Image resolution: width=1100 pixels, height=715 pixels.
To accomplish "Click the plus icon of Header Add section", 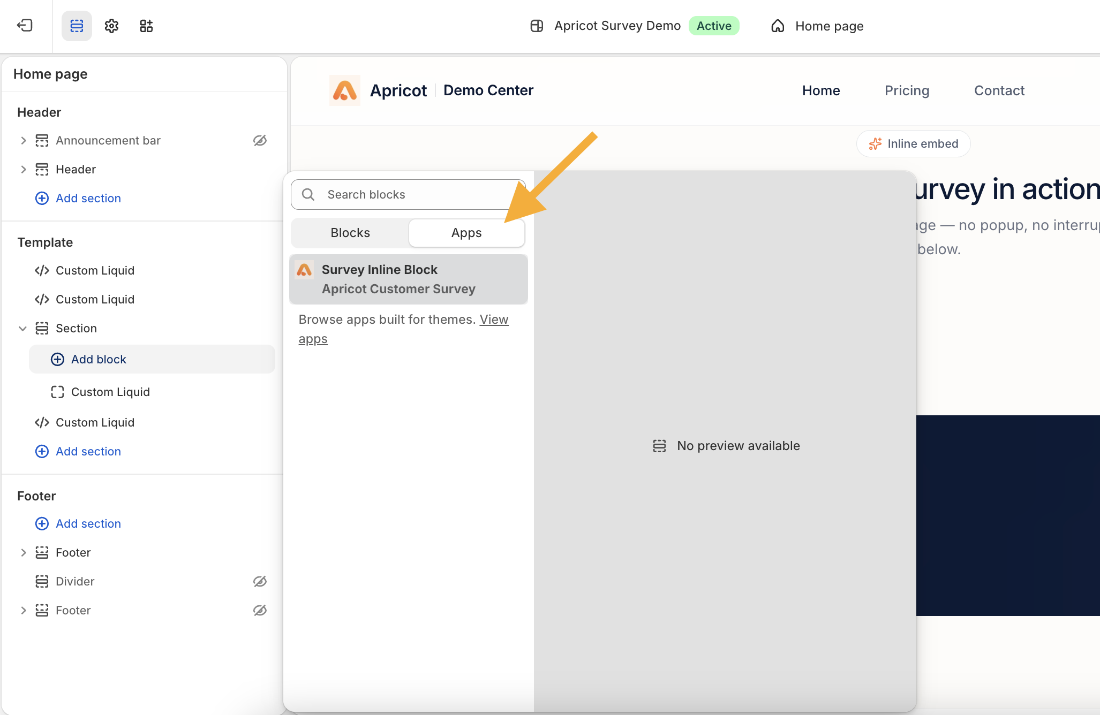I will click(42, 198).
